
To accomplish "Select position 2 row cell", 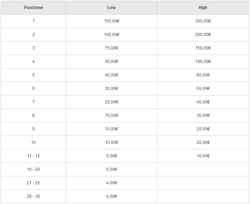I will pyautogui.click(x=33, y=35).
